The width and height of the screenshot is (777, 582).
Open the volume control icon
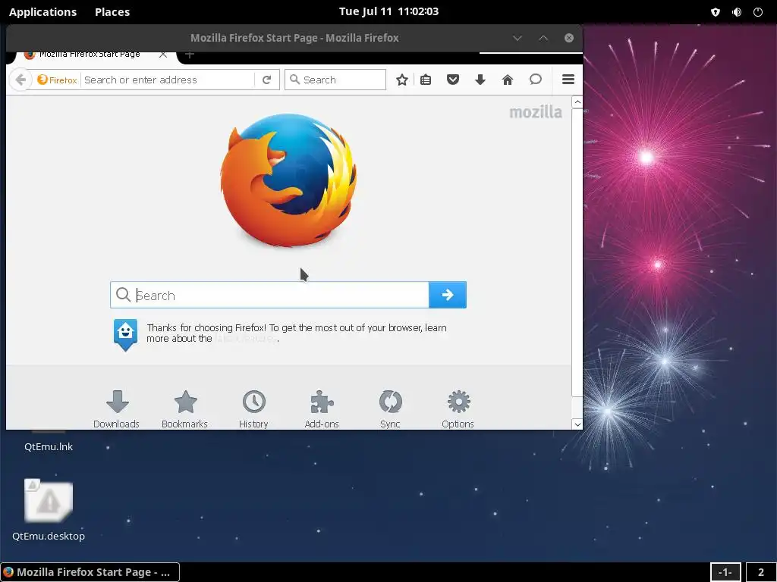[x=737, y=12]
